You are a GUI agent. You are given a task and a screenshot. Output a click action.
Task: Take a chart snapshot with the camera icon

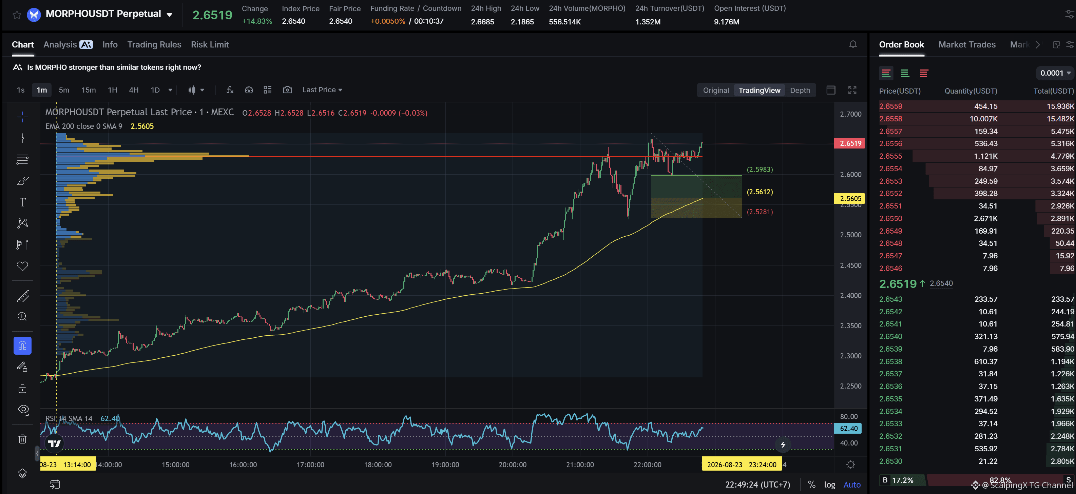pyautogui.click(x=287, y=90)
